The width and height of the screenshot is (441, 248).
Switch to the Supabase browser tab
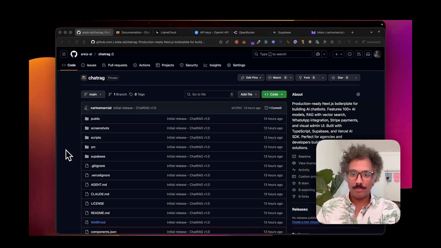[x=284, y=32]
